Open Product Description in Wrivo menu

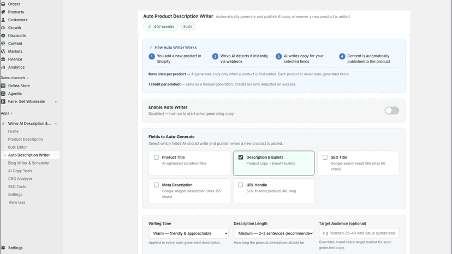tap(25, 139)
